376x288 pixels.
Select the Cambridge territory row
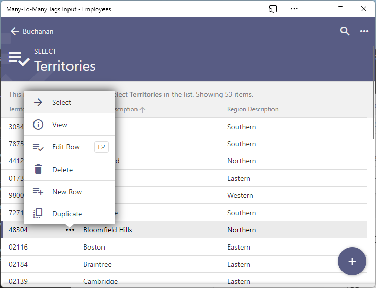100,281
